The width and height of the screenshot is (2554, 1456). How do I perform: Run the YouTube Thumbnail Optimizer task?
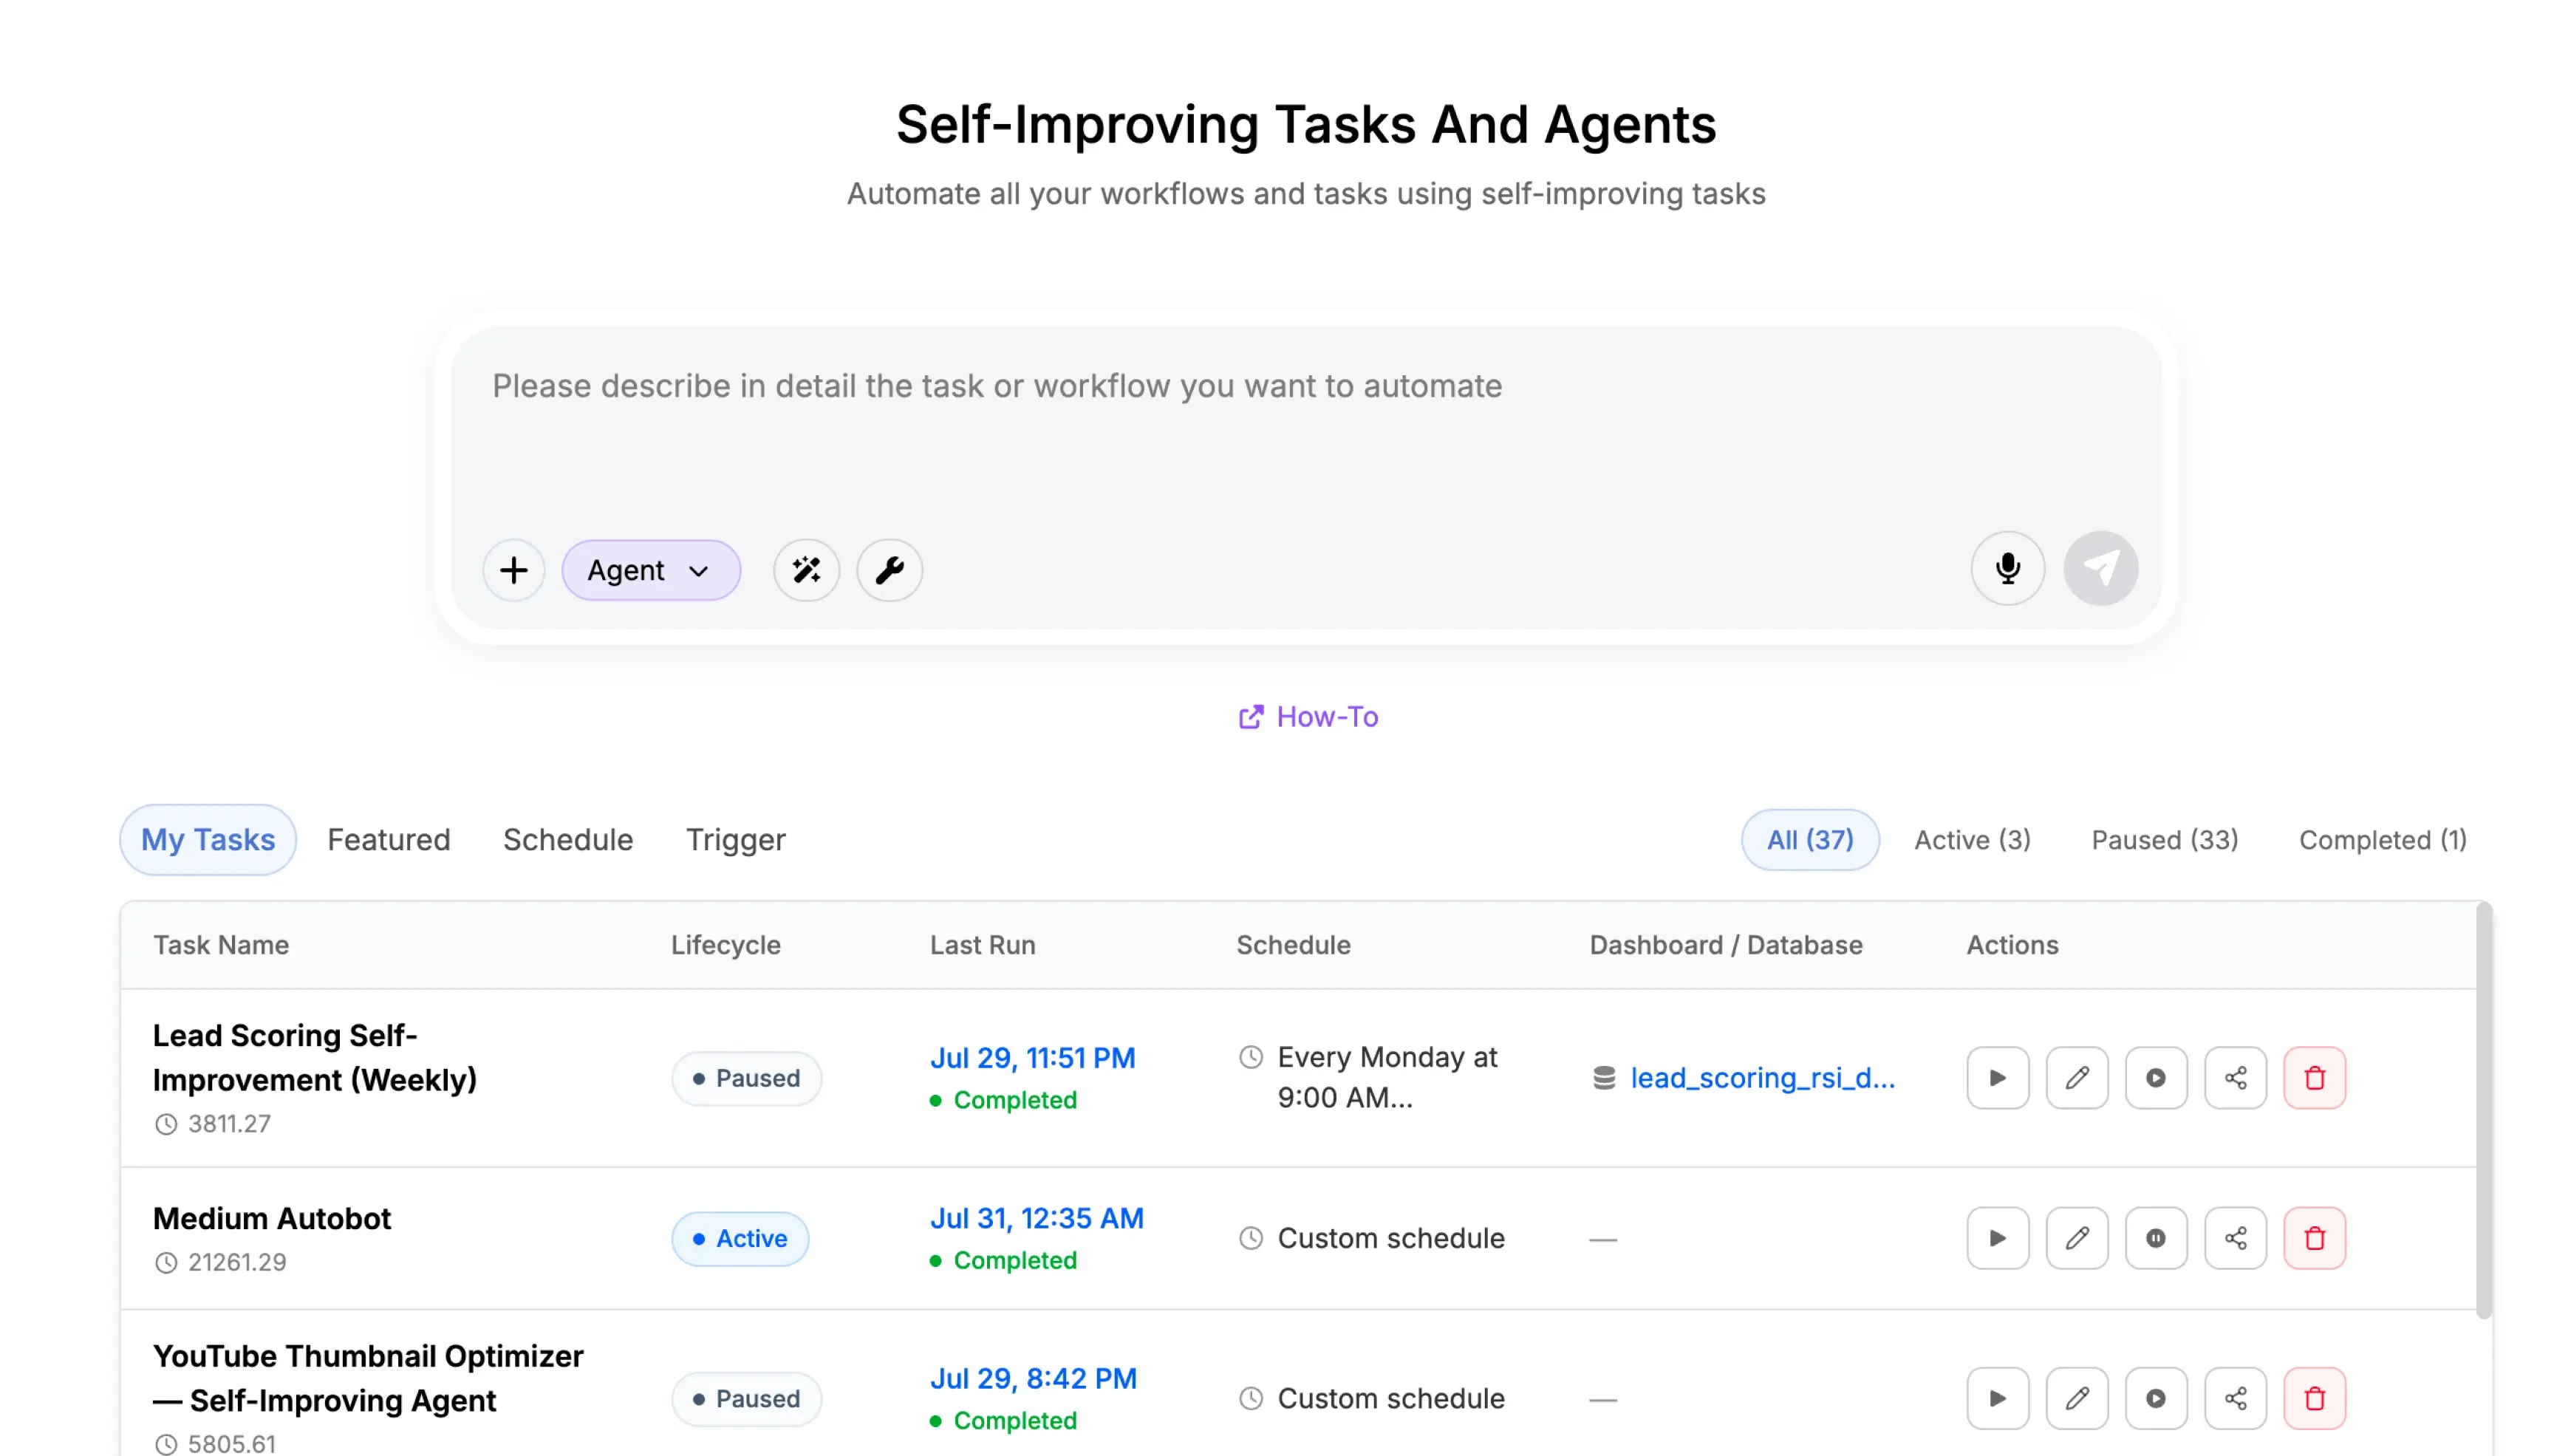click(1997, 1398)
